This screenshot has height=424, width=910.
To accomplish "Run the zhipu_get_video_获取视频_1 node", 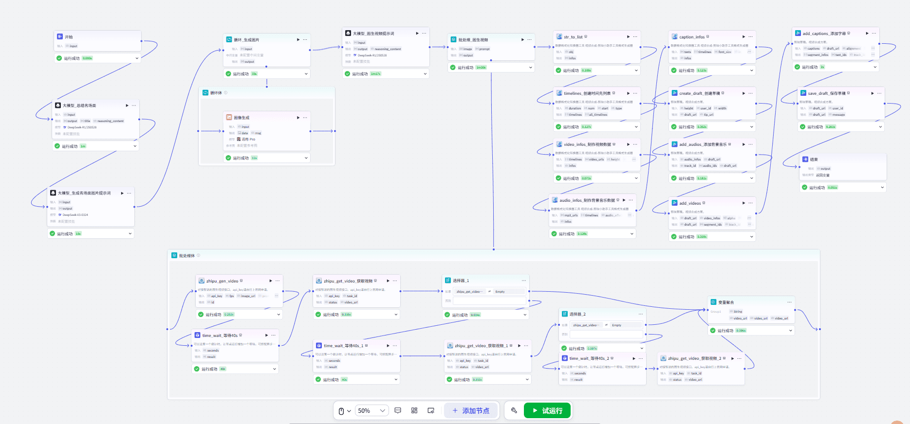I will pos(520,346).
